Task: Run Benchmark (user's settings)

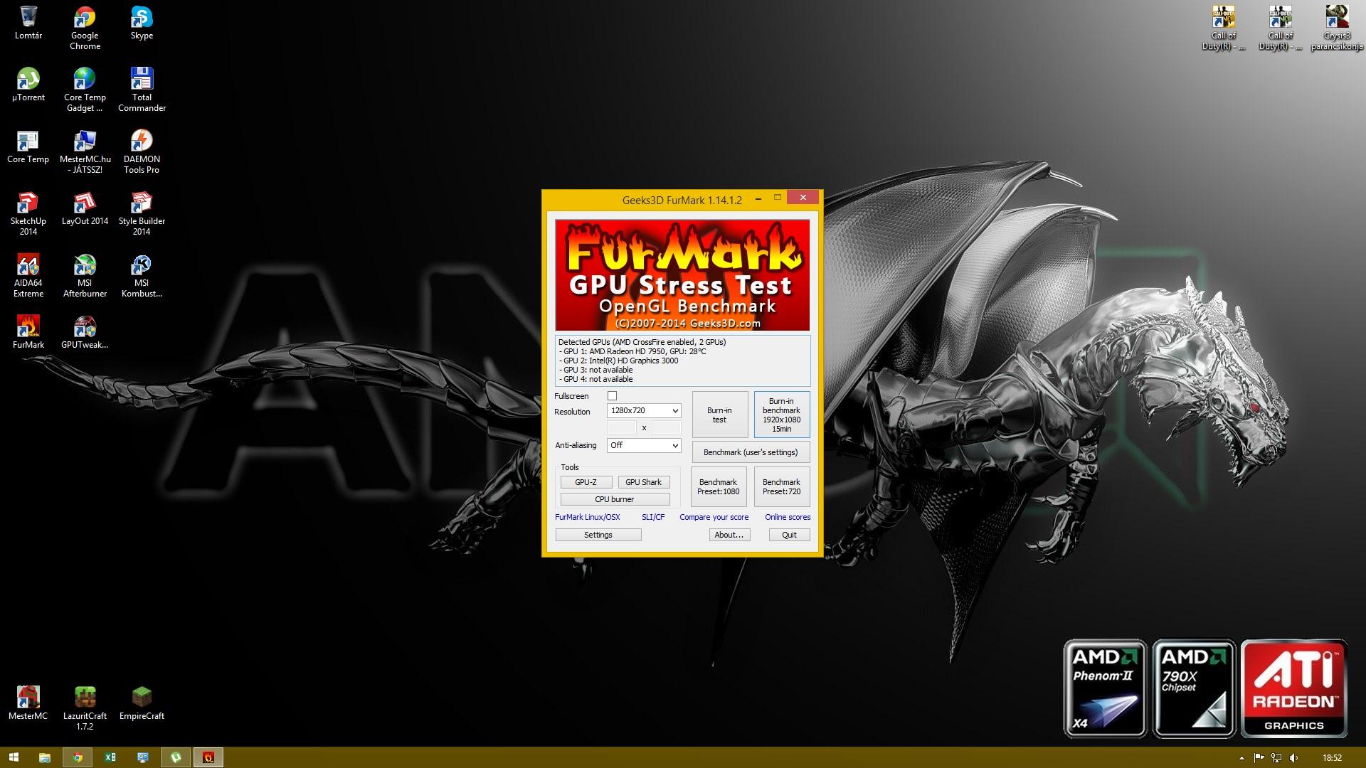Action: pos(751,452)
